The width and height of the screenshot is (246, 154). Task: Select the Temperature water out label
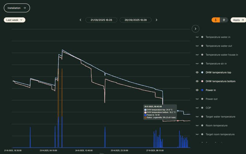coord(219,46)
